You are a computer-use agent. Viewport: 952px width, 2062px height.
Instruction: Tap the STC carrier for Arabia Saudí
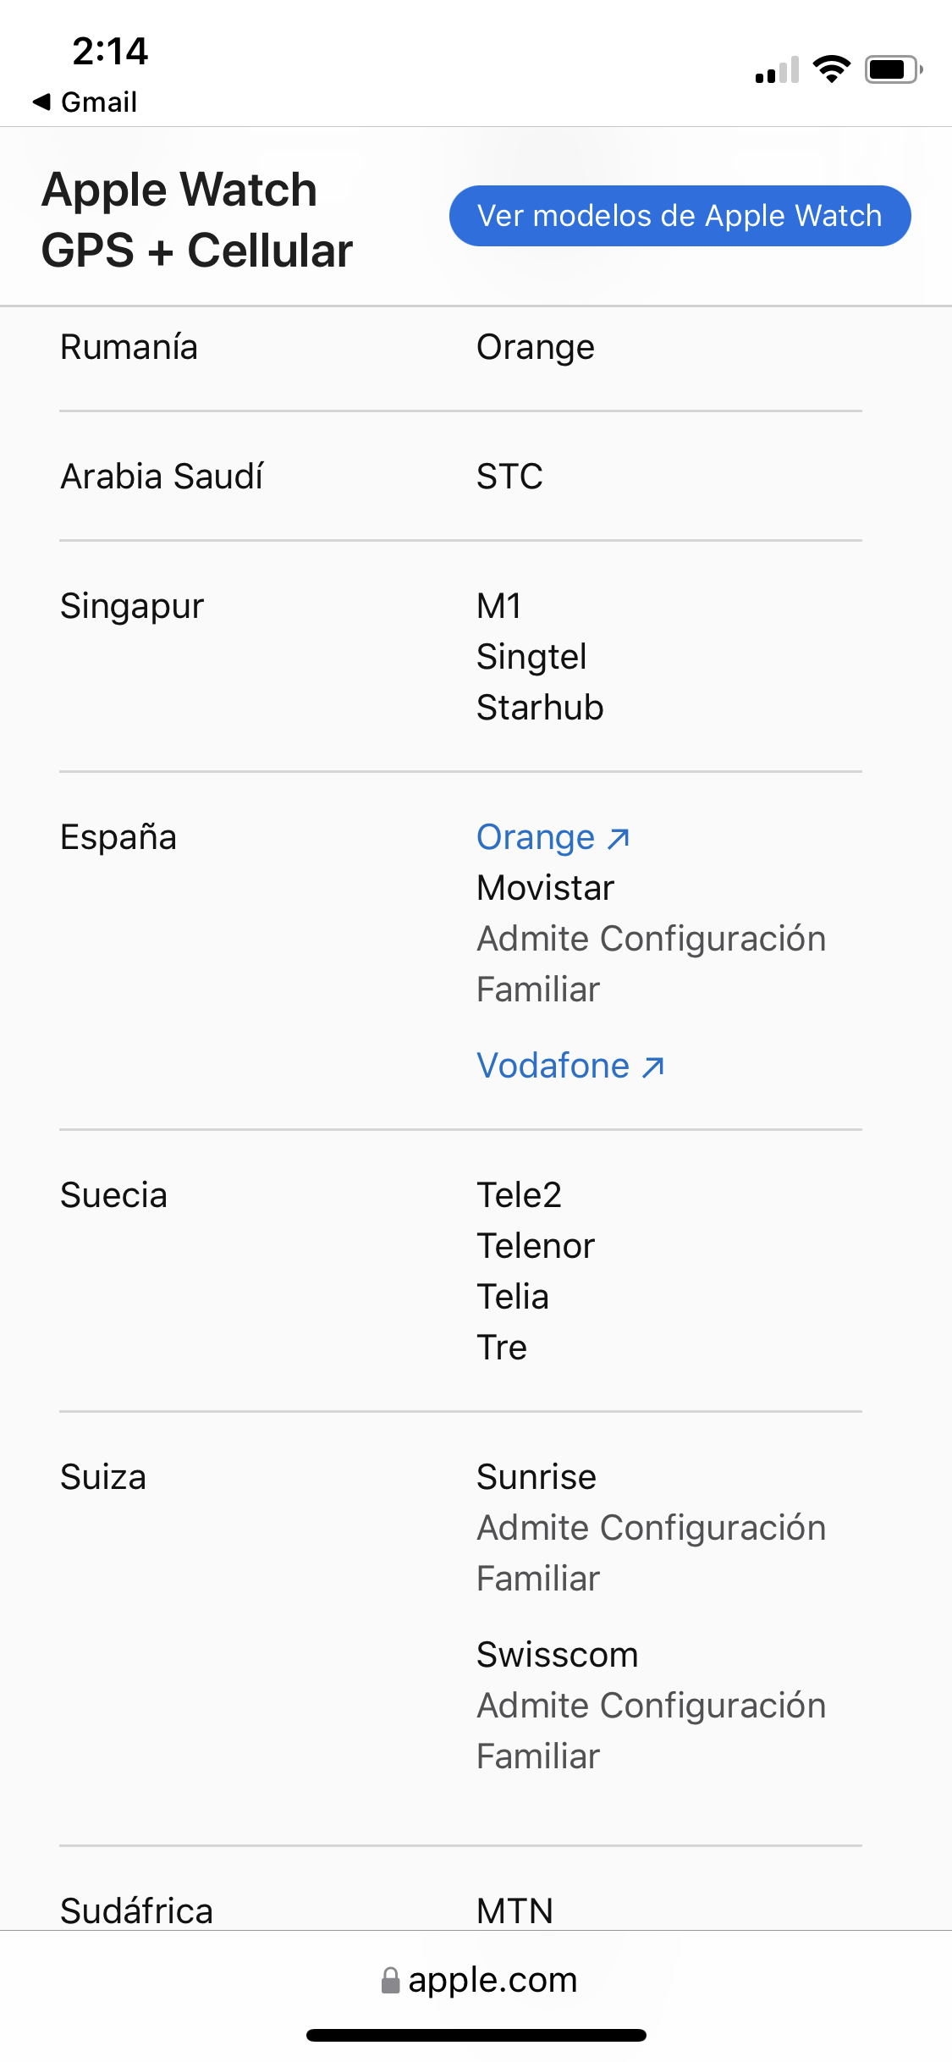click(509, 477)
